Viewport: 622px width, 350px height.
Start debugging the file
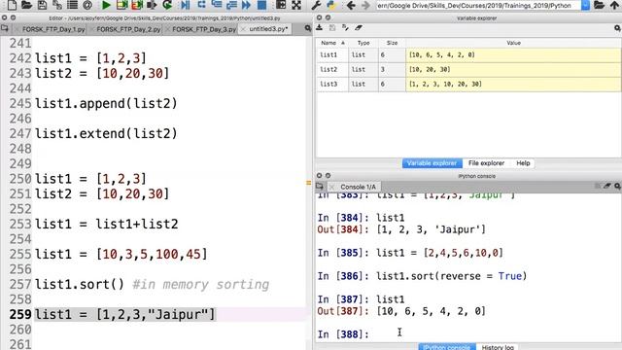click(x=186, y=5)
